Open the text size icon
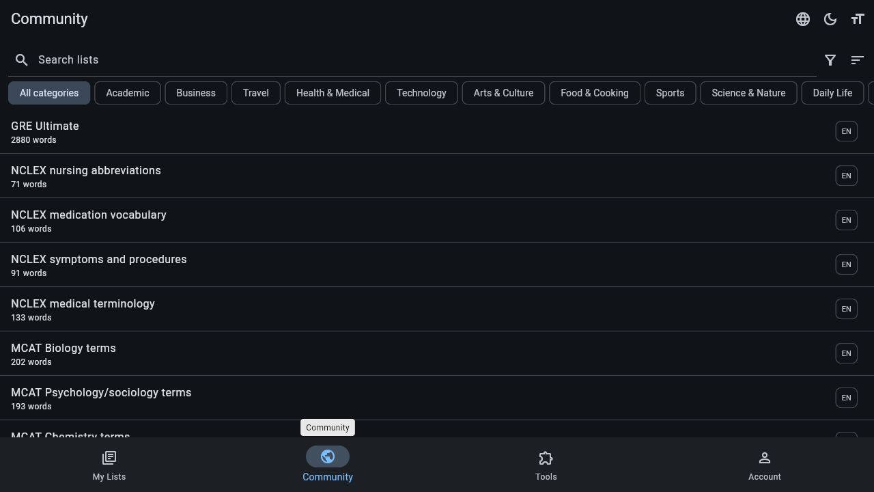 (858, 19)
